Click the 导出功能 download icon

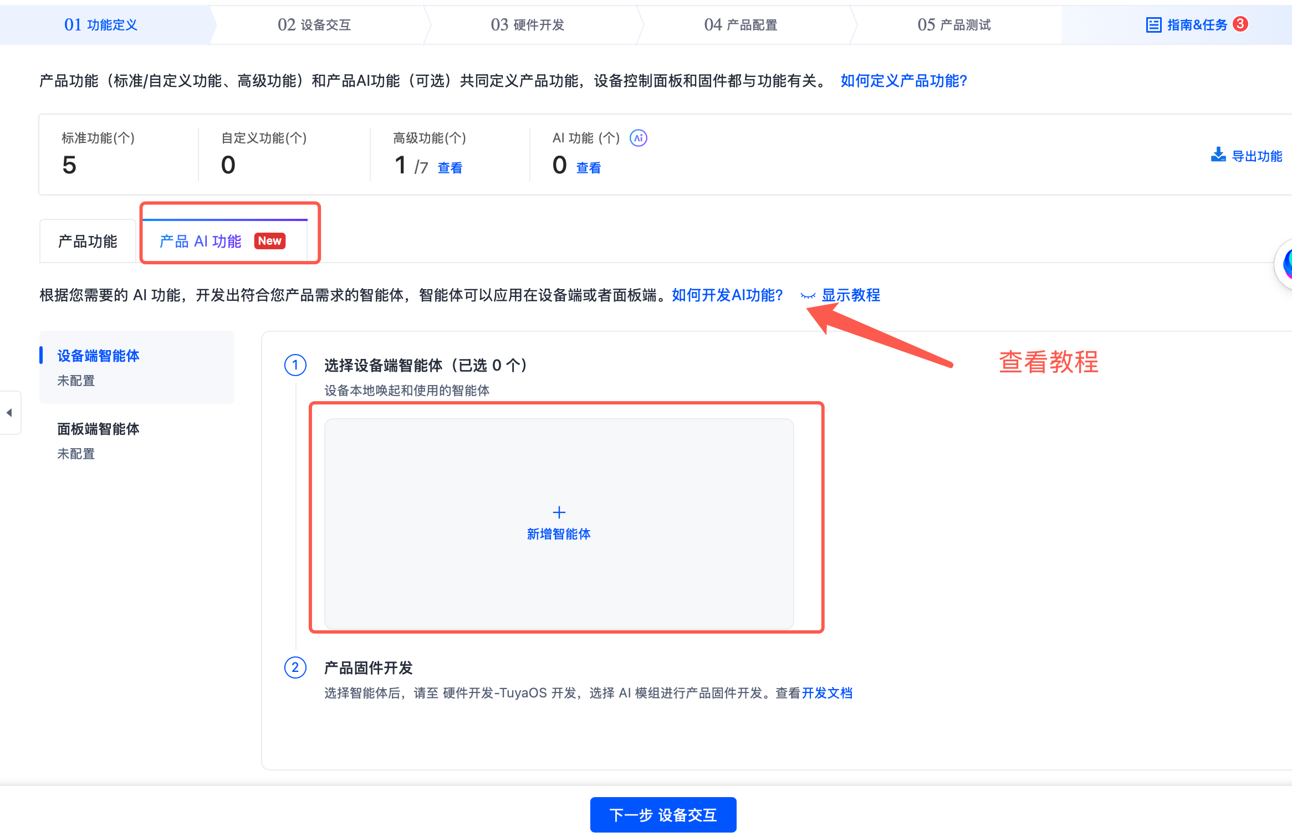tap(1218, 155)
